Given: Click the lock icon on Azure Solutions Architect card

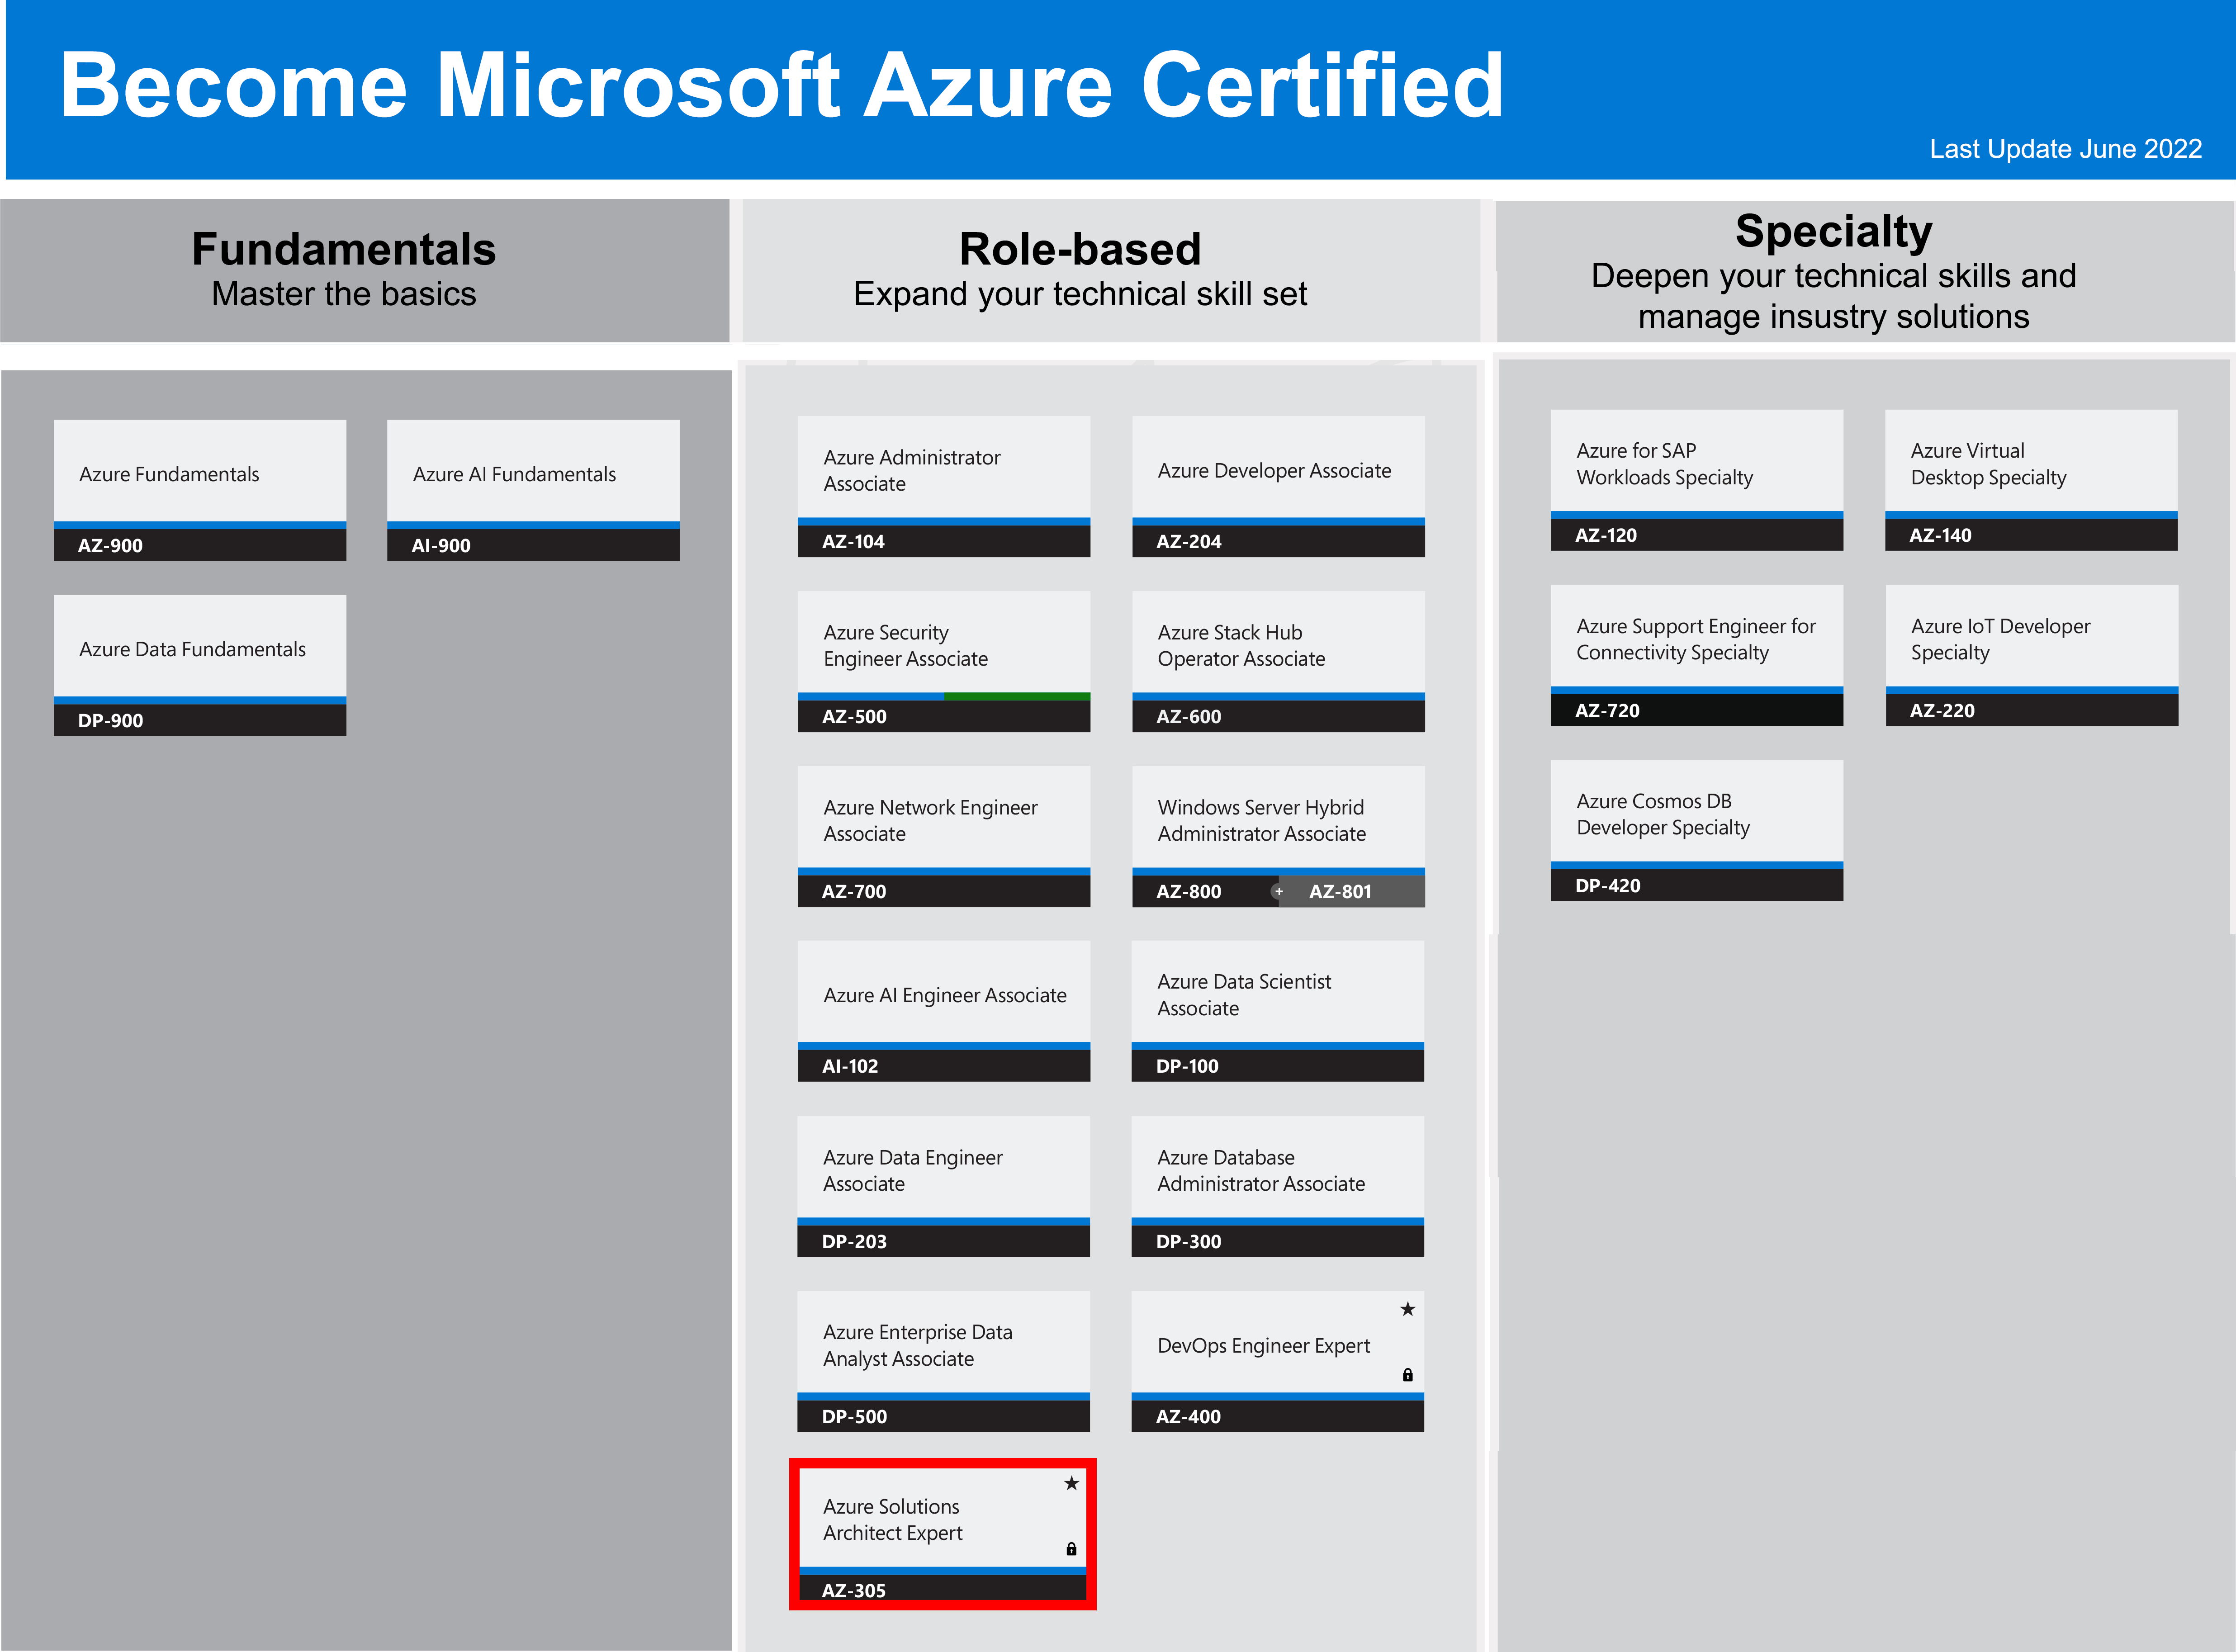Looking at the screenshot, I should (x=1071, y=1549).
